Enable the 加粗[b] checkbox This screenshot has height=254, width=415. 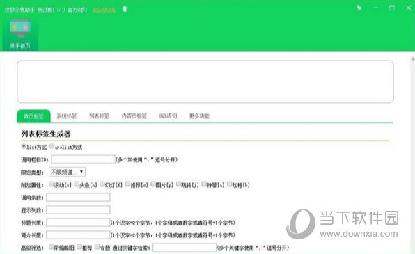pos(230,184)
